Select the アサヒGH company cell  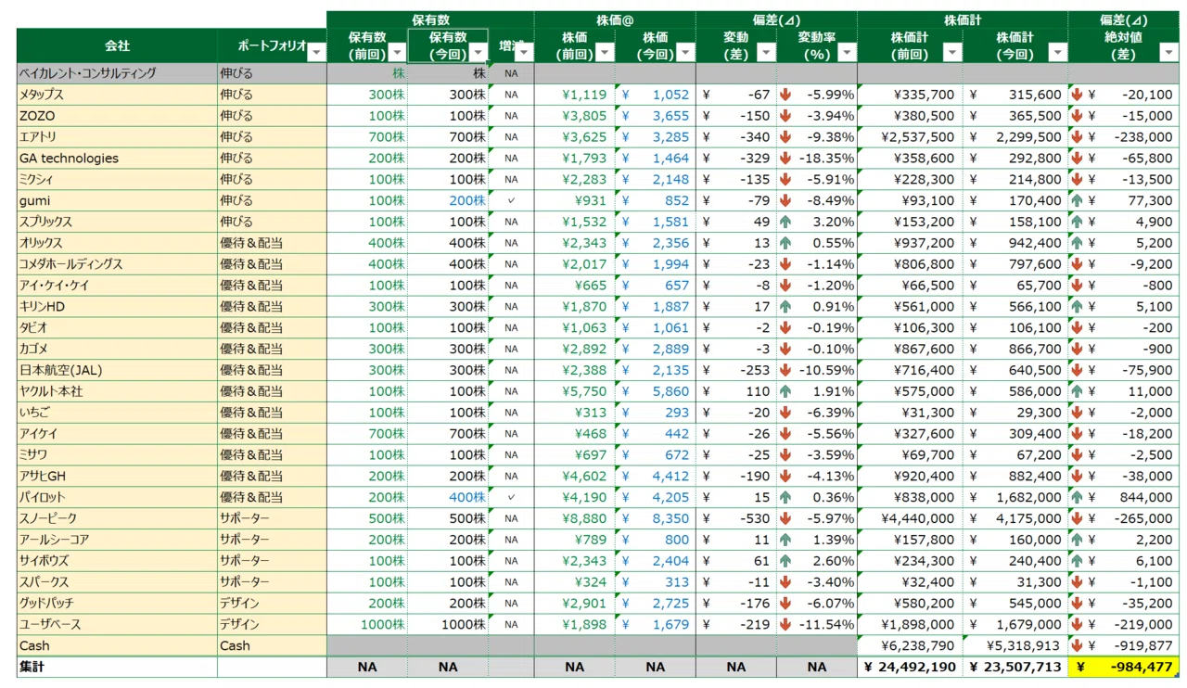point(117,476)
